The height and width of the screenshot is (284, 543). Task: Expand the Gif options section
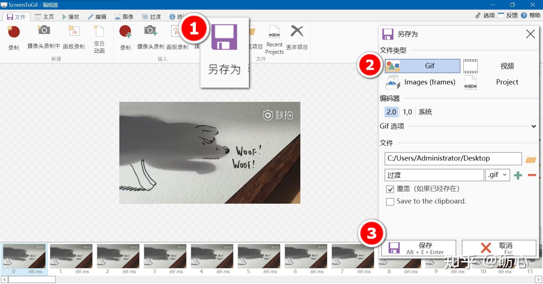pos(534,126)
